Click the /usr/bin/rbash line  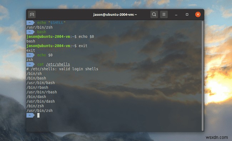click(x=42, y=92)
